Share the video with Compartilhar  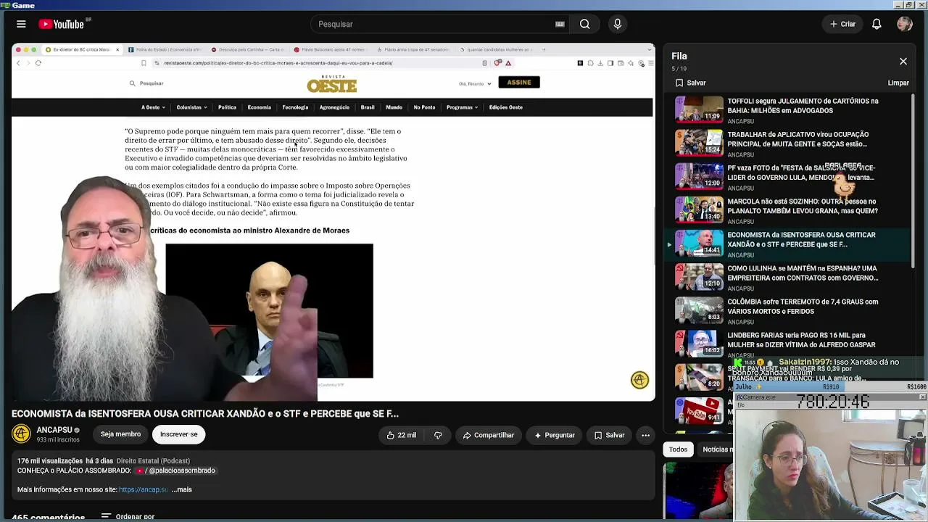pos(488,435)
